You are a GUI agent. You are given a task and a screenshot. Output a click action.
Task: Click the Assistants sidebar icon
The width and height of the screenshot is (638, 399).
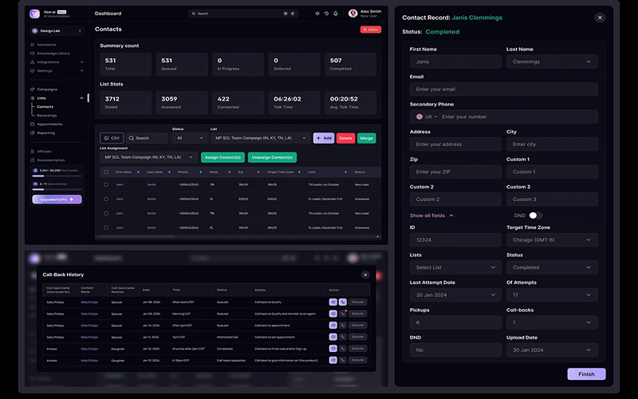pyautogui.click(x=32, y=45)
